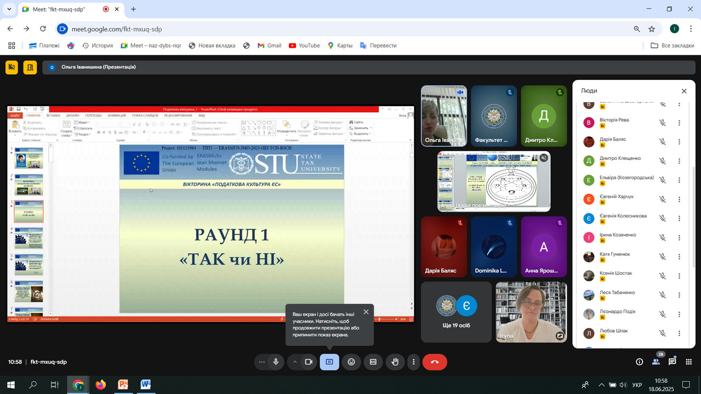Open the Meet activities grid icon
The height and width of the screenshot is (394, 701).
pos(689,362)
